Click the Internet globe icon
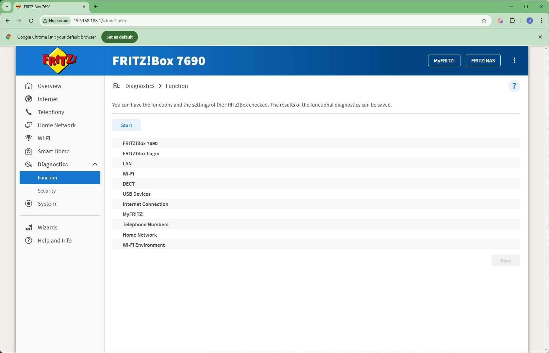 click(x=29, y=99)
